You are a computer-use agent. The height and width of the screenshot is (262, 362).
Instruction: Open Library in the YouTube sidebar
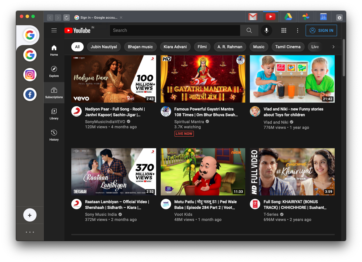tap(54, 114)
